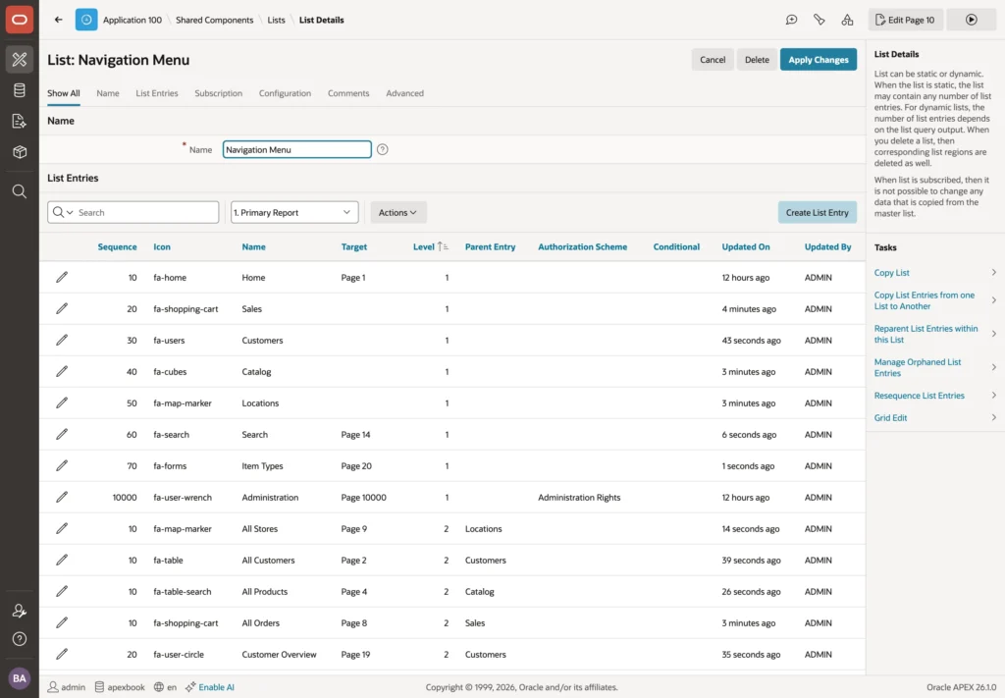Click the tag-shaped utilities icon in header
Image resolution: width=1005 pixels, height=698 pixels.
pyautogui.click(x=820, y=20)
